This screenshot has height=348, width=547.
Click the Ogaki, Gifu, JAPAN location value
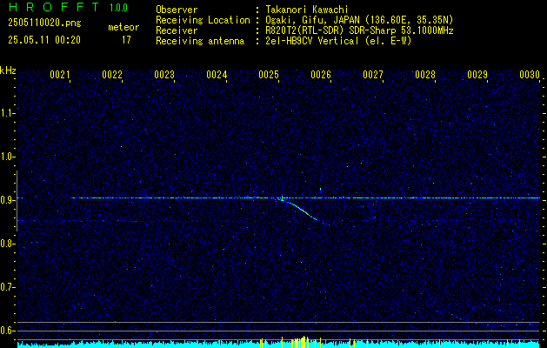359,20
